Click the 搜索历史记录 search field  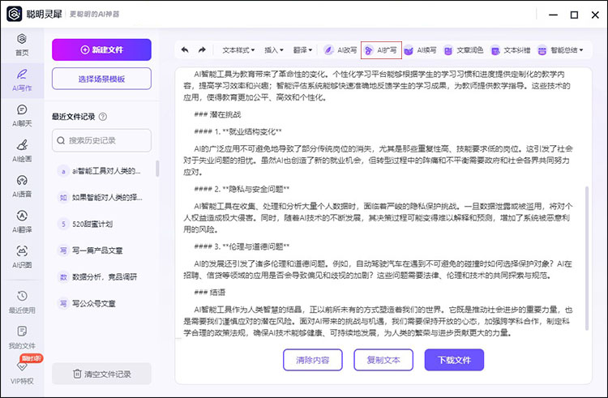pos(101,140)
